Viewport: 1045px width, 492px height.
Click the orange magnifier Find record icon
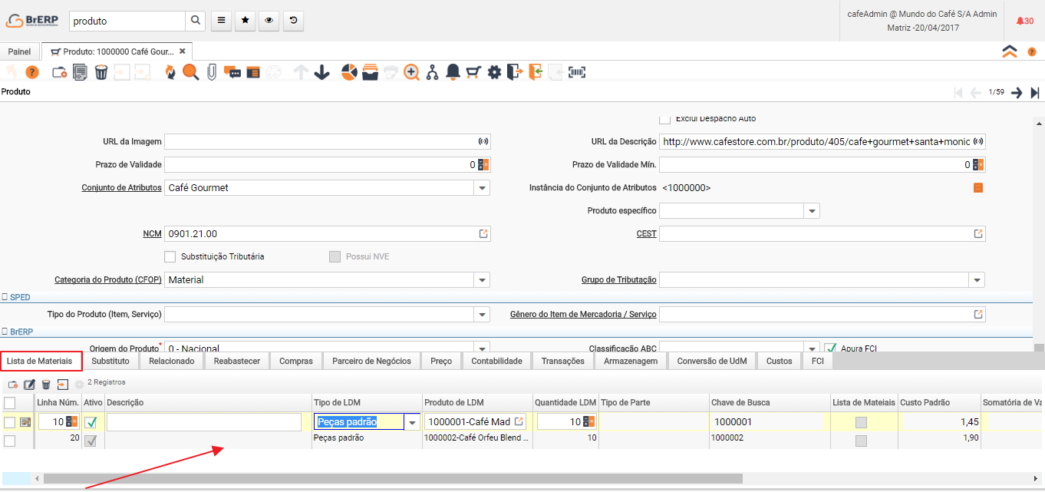tap(190, 72)
